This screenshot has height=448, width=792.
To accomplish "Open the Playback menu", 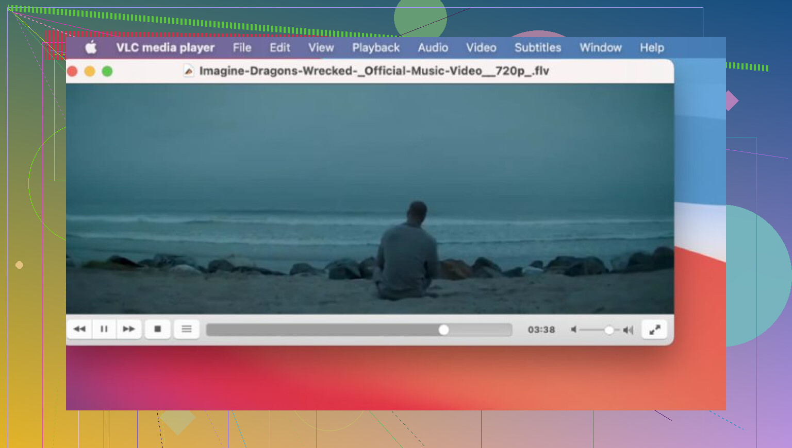I will click(376, 47).
